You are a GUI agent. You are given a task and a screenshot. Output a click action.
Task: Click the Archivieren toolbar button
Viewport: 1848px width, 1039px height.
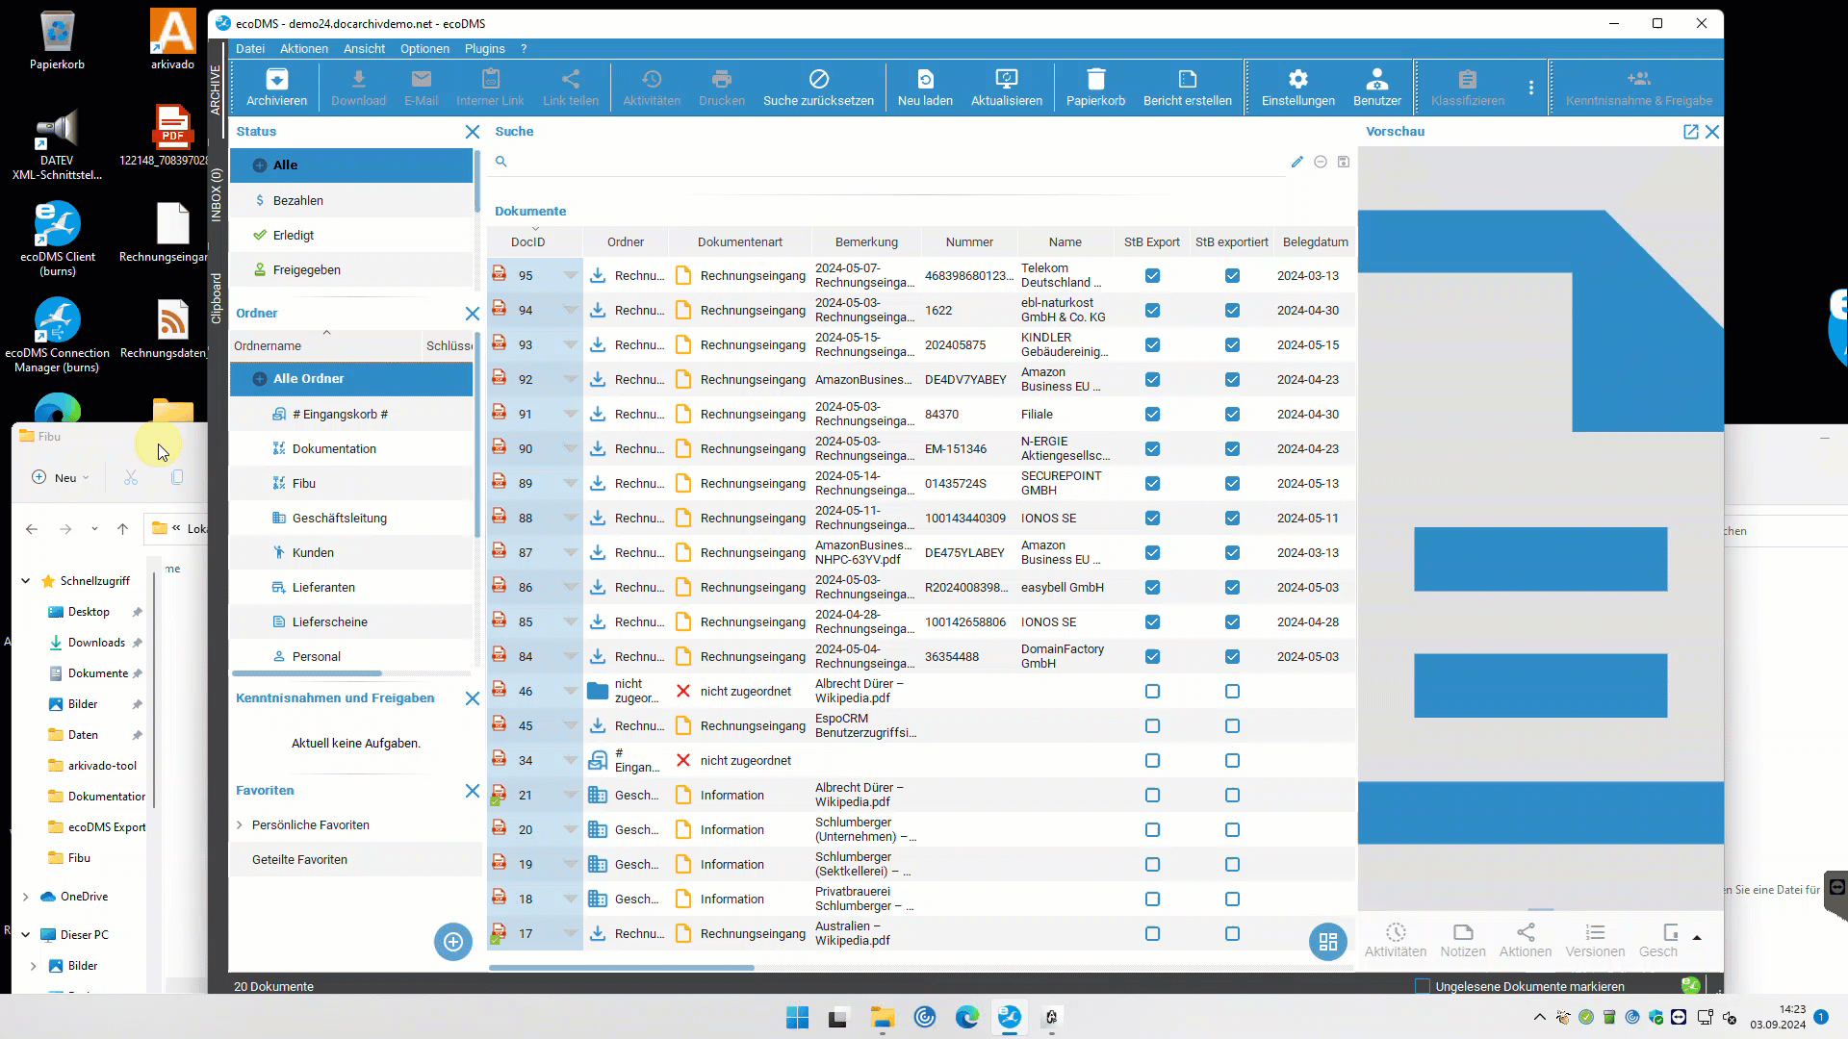pos(276,87)
